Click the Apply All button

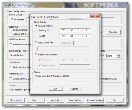[55, 100]
